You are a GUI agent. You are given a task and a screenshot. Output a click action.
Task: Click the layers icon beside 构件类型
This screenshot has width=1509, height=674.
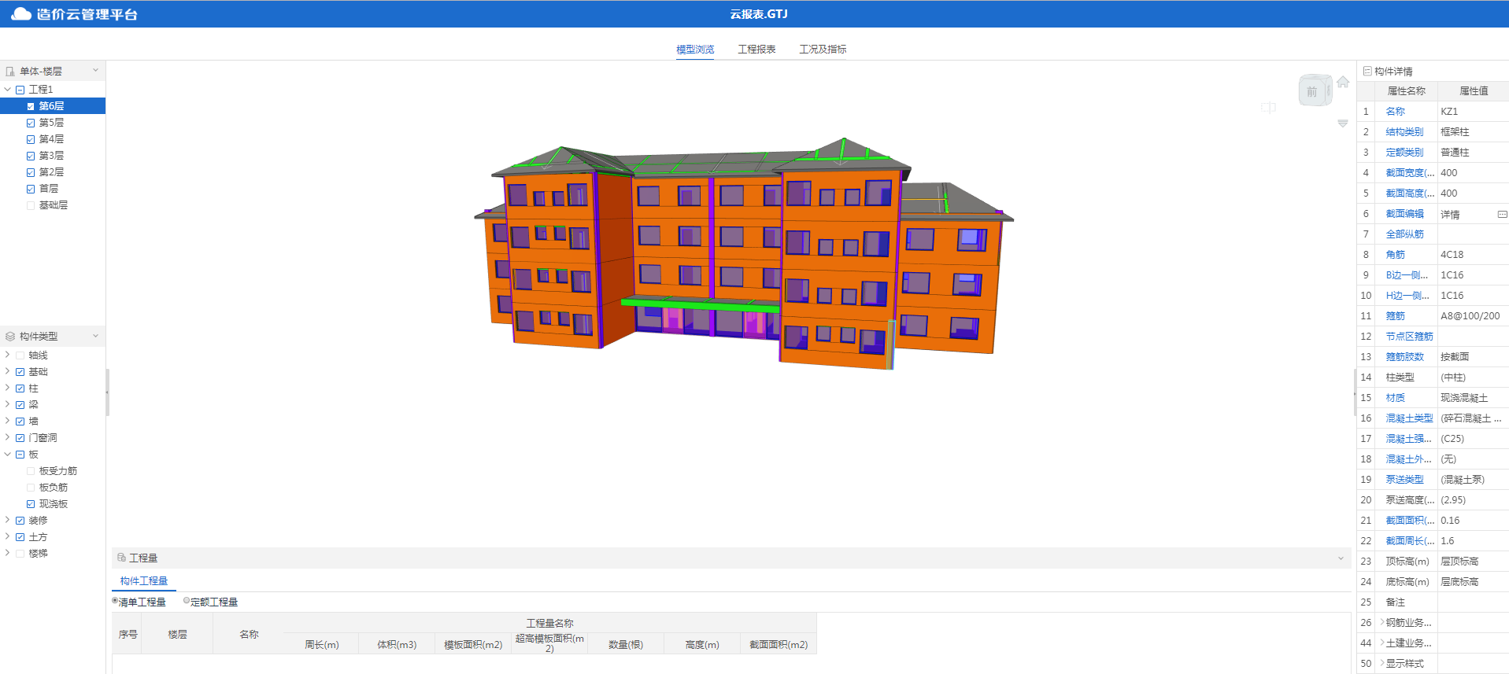[10, 336]
